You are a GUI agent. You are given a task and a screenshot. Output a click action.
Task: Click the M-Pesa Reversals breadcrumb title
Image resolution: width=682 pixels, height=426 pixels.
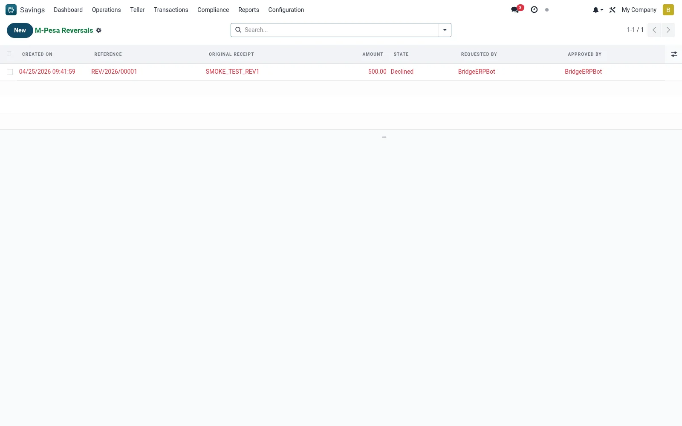tap(64, 30)
